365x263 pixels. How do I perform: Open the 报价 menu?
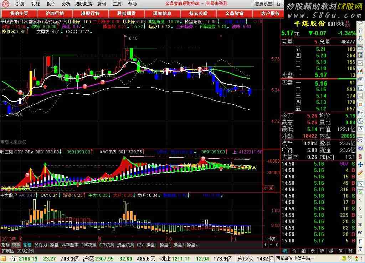51,4
